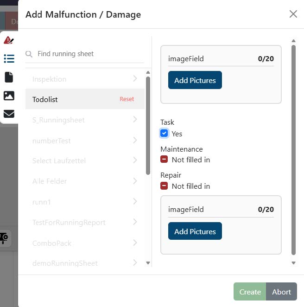Open the image gallery sidebar icon
304x307 pixels.
(9, 96)
